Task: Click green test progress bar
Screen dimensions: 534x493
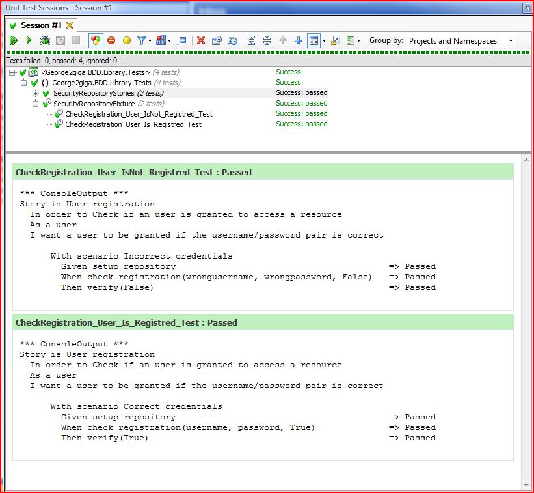Action: pos(268,53)
